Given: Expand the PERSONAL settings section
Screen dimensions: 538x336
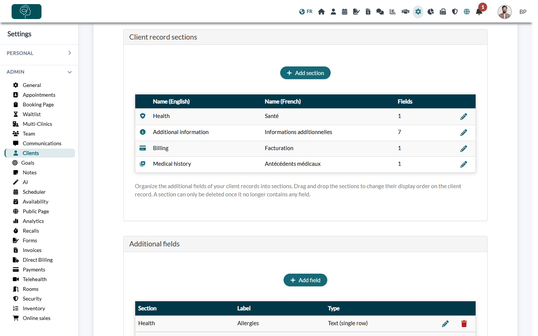Looking at the screenshot, I should click(39, 53).
